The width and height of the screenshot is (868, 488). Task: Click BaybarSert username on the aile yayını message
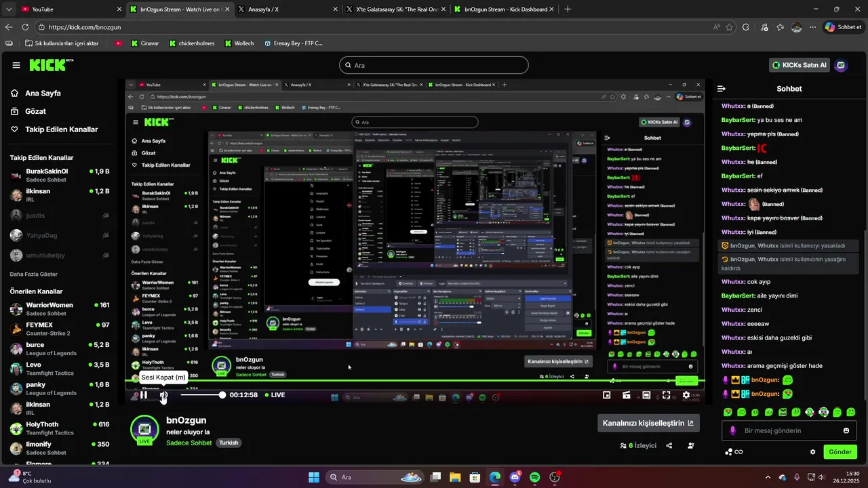pyautogui.click(x=738, y=296)
